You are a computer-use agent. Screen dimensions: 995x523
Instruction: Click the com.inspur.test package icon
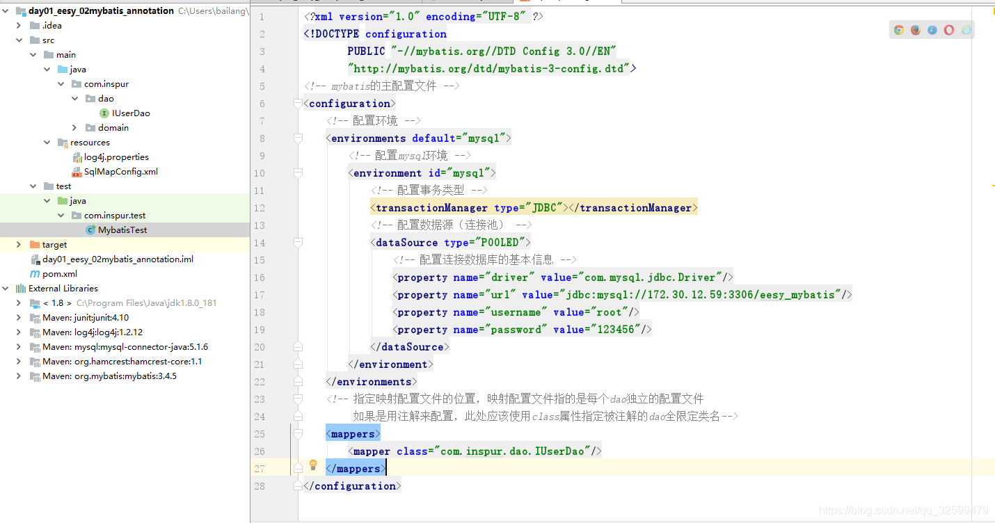(x=77, y=216)
